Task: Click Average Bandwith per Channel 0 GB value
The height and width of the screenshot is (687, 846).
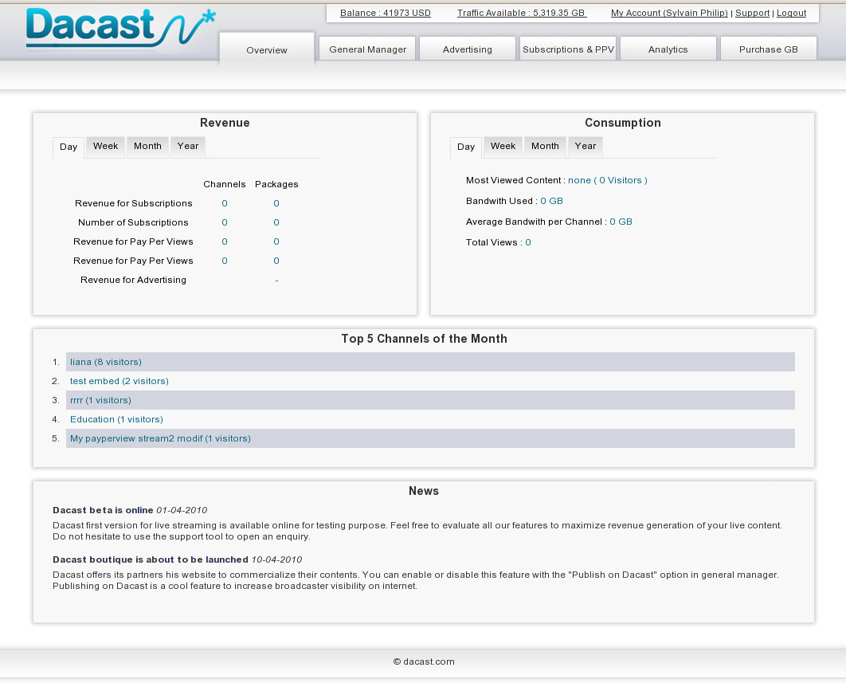Action: [621, 222]
